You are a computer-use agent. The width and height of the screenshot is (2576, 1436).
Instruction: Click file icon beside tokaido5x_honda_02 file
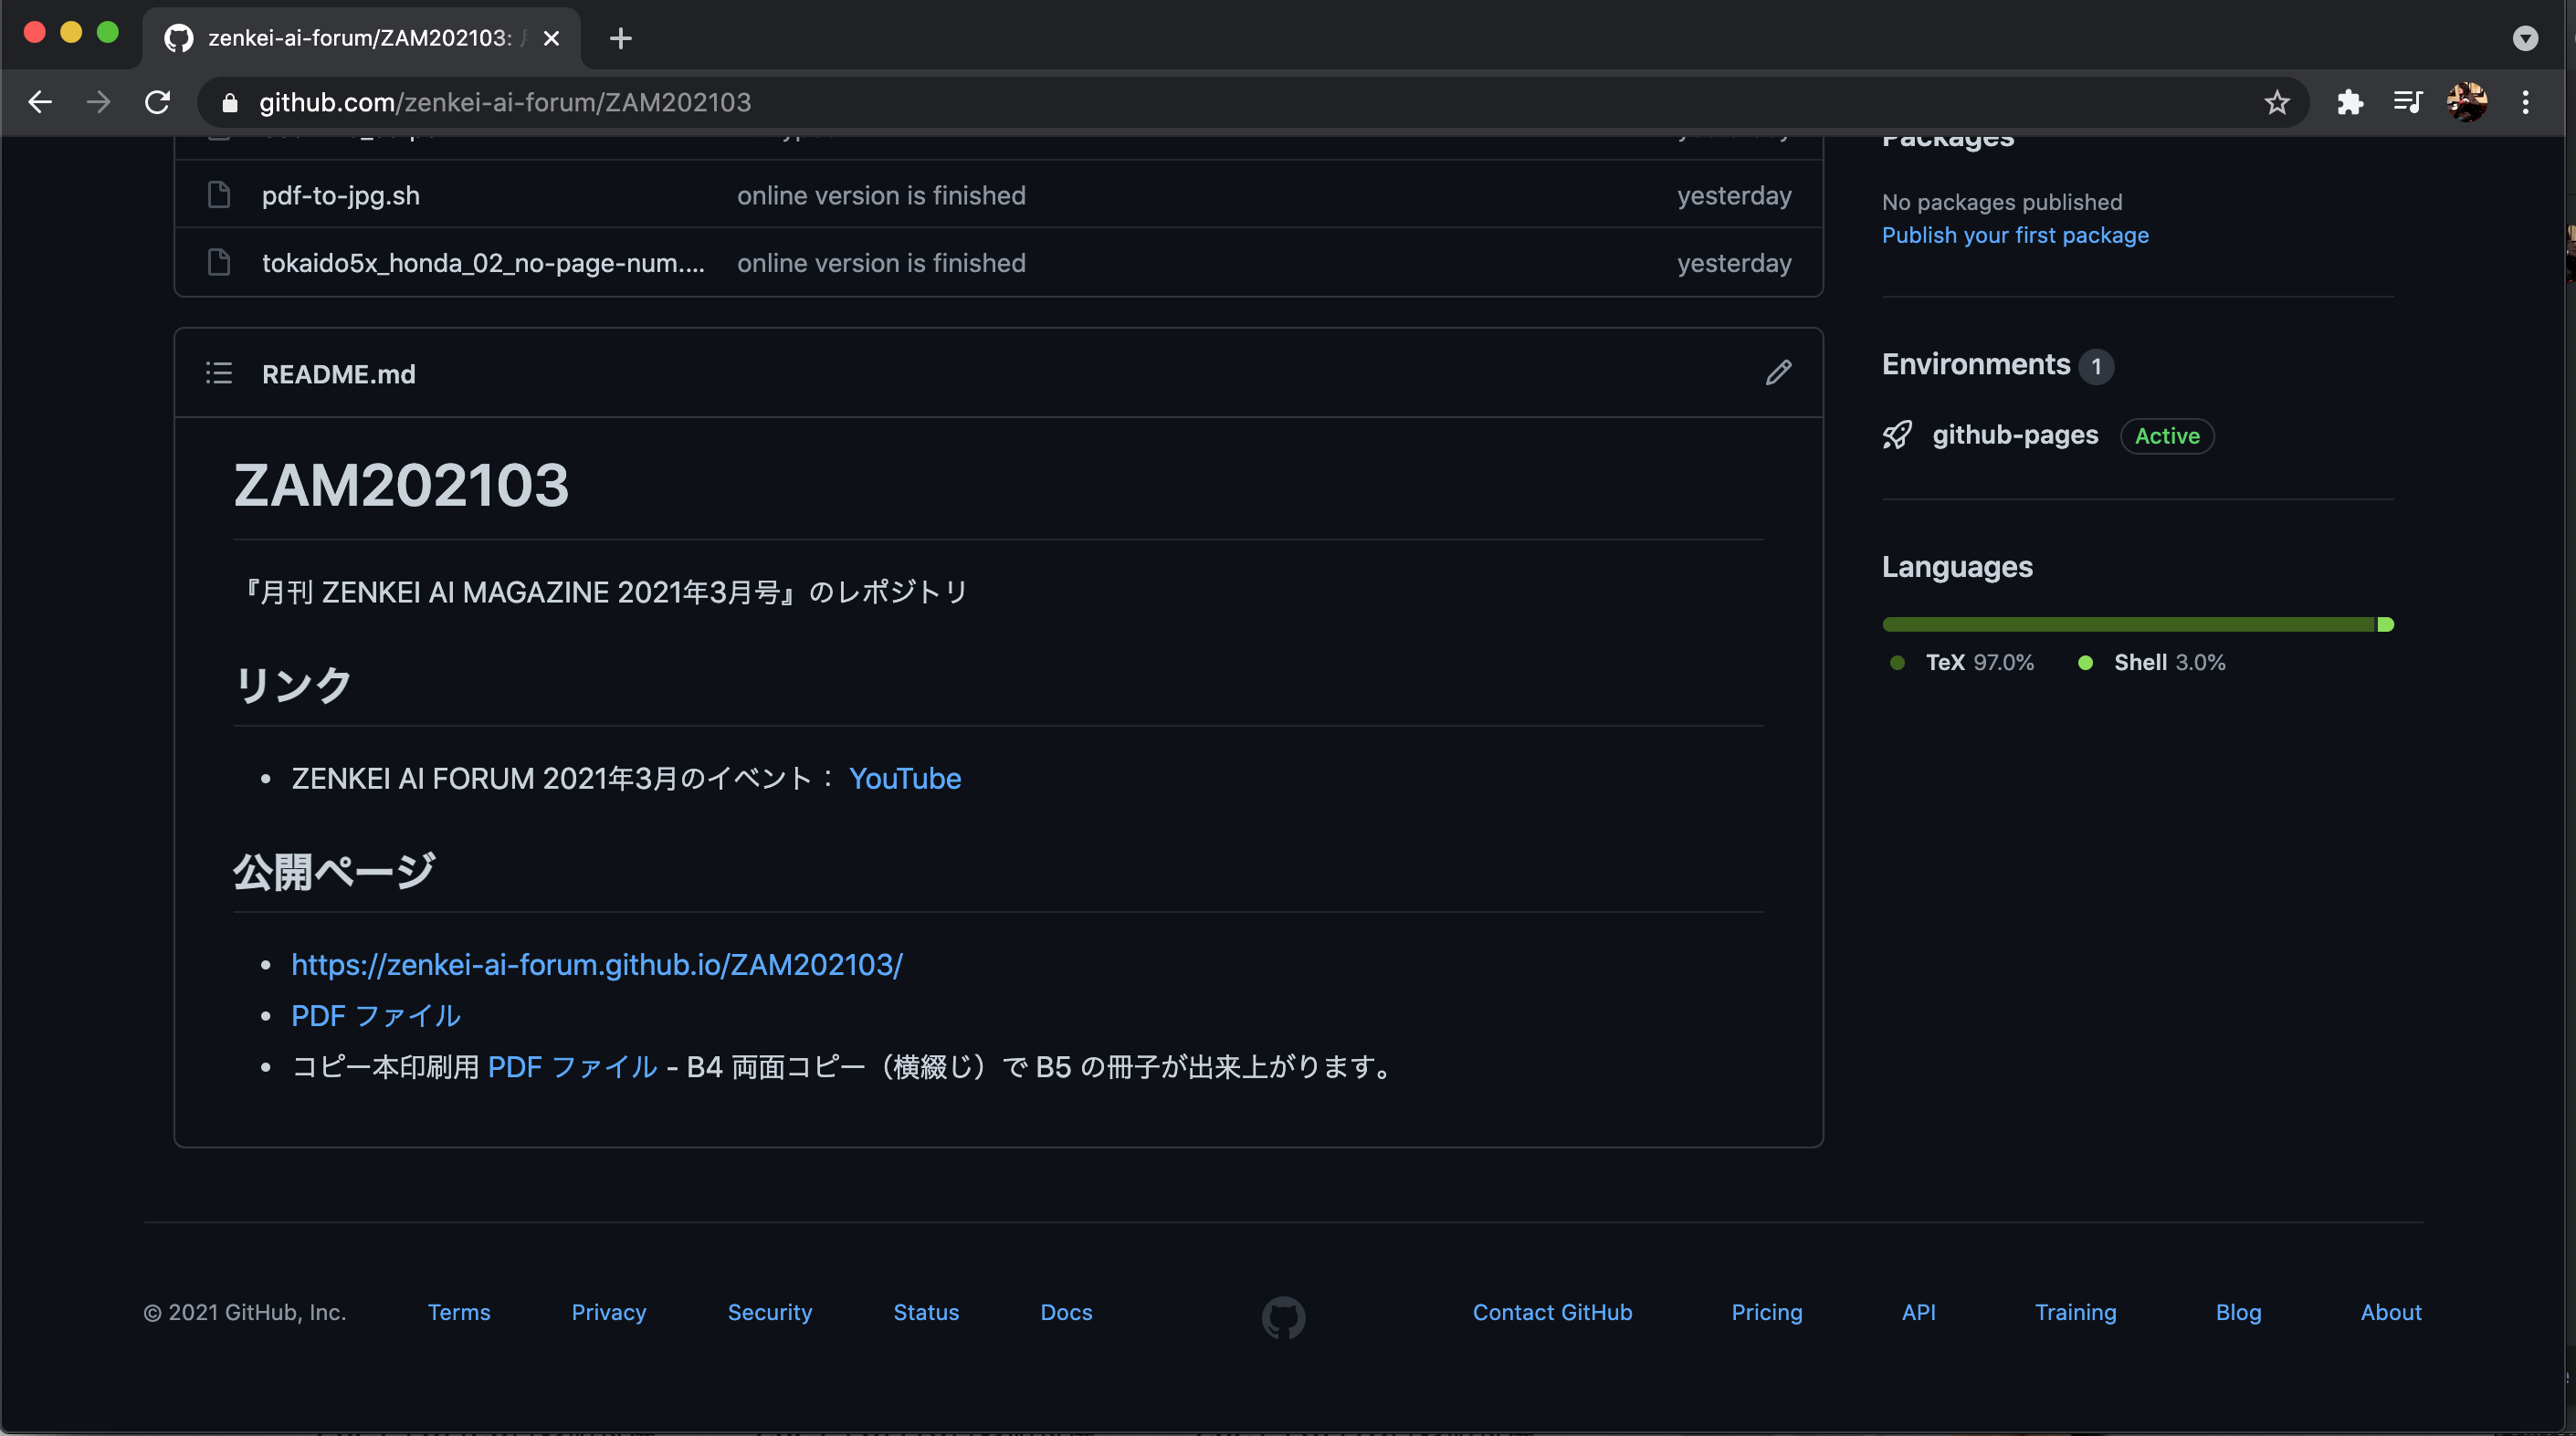219,262
